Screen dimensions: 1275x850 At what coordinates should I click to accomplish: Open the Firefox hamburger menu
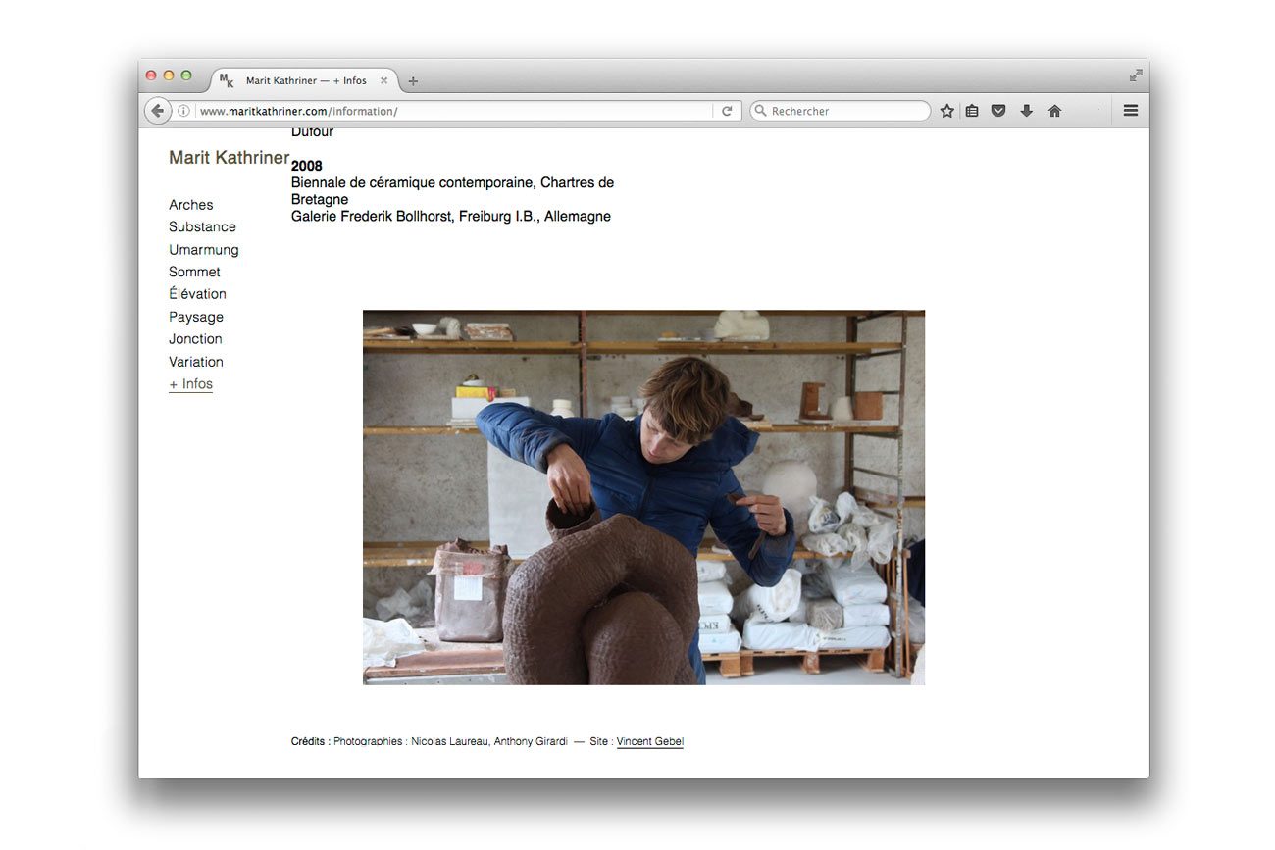coord(1130,111)
